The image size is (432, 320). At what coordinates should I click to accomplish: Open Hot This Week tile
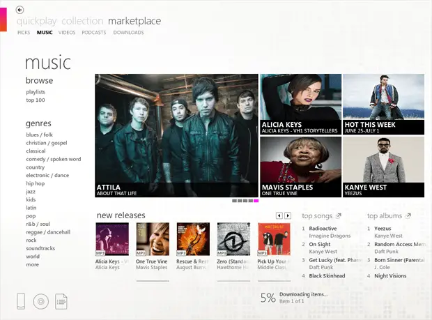point(383,104)
